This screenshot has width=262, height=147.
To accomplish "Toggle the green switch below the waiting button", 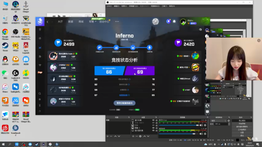I will (x=137, y=110).
